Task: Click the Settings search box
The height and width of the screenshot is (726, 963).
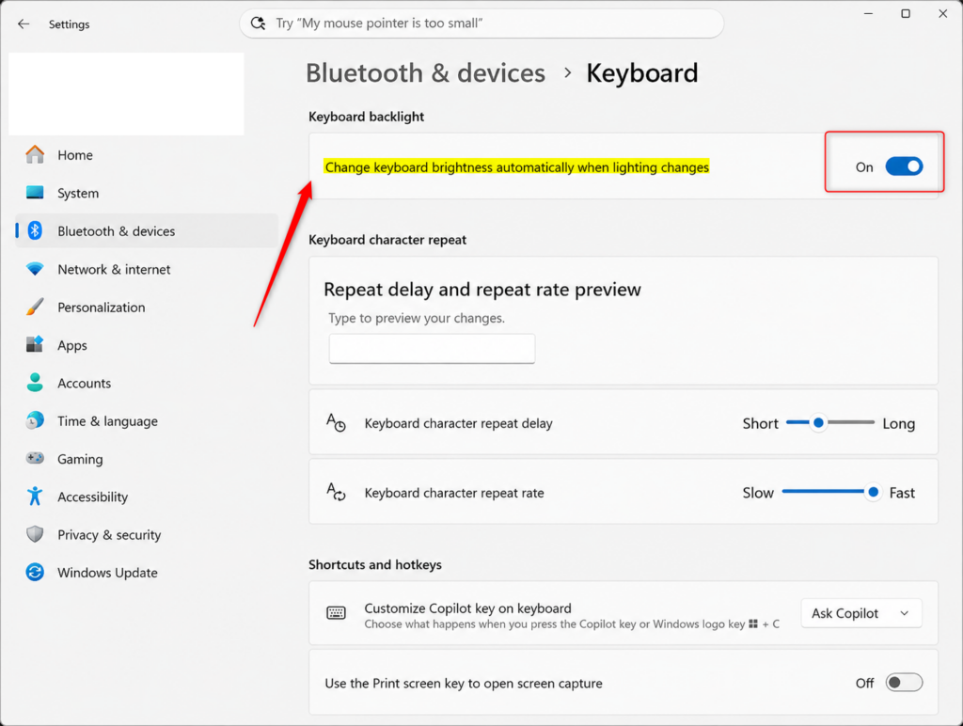Action: pos(481,24)
